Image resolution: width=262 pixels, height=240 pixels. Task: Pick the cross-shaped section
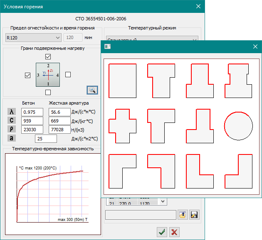tap(122, 125)
